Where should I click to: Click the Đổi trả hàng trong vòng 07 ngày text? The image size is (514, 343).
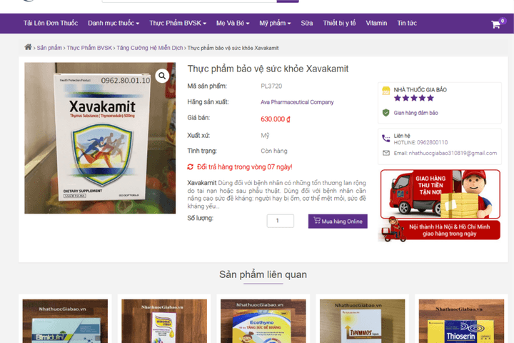click(245, 166)
